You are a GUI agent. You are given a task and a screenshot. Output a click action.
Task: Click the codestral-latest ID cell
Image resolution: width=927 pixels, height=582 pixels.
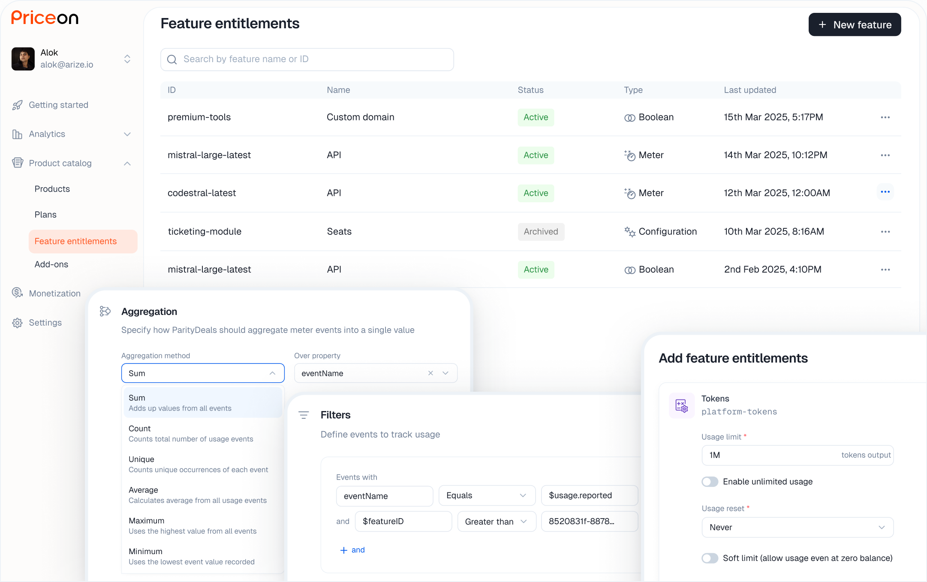point(202,193)
